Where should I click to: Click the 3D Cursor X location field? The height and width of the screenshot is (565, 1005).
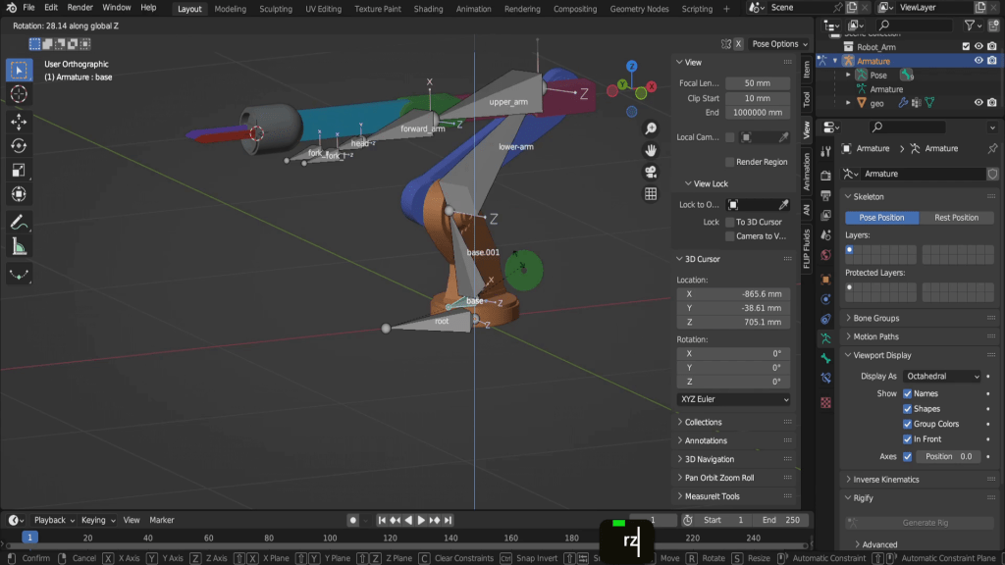733,293
